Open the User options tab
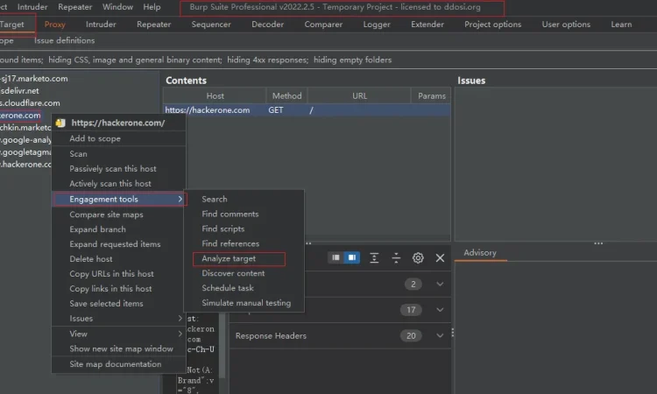The width and height of the screenshot is (657, 394). (x=566, y=25)
